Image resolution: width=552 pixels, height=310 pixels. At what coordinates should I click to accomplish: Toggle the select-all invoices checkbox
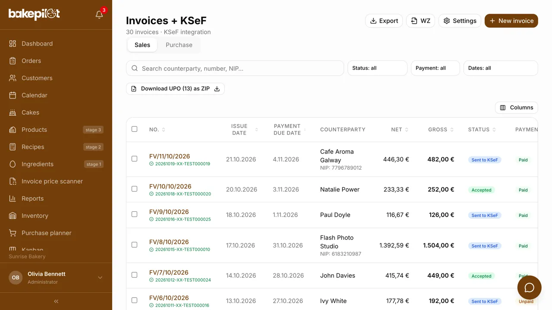point(135,129)
